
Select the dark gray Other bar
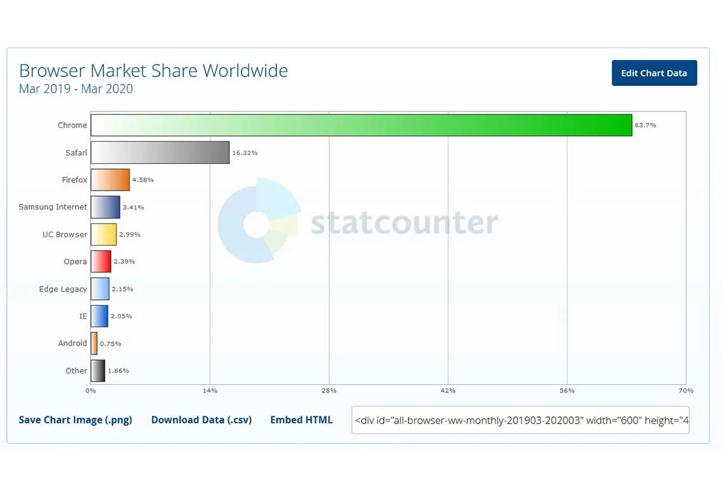98,370
